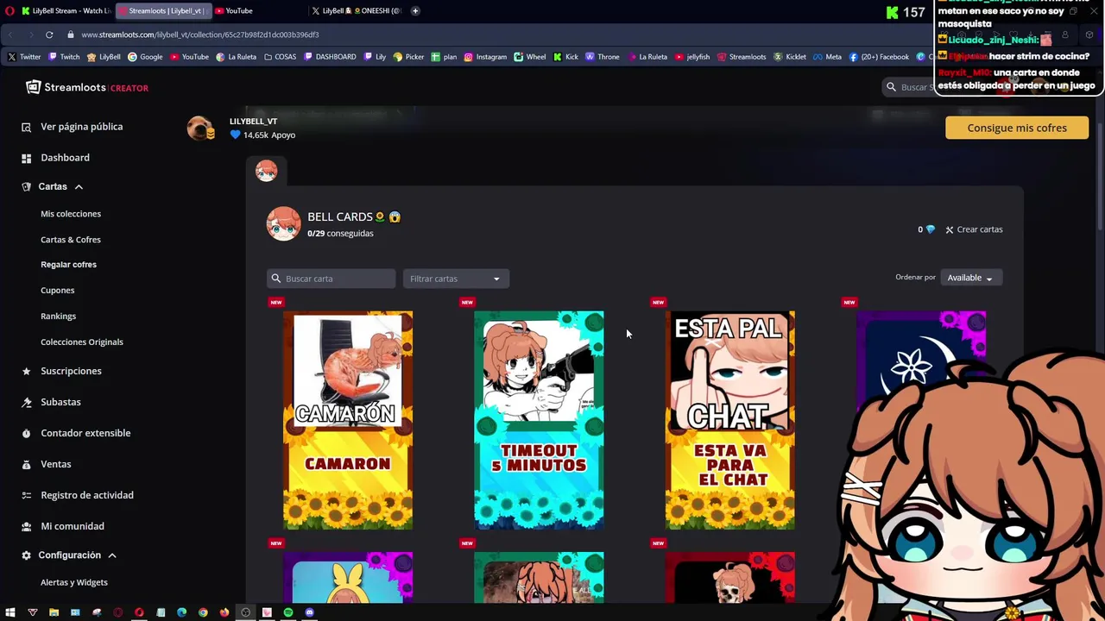Click the Contador extensible clock icon
This screenshot has width=1105, height=621.
click(x=26, y=434)
